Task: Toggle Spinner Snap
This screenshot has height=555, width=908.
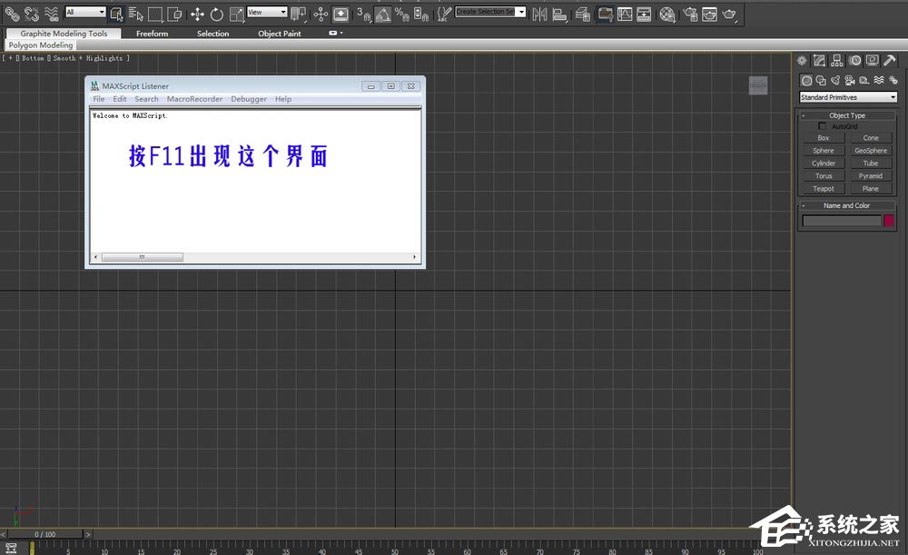Action: (421, 14)
